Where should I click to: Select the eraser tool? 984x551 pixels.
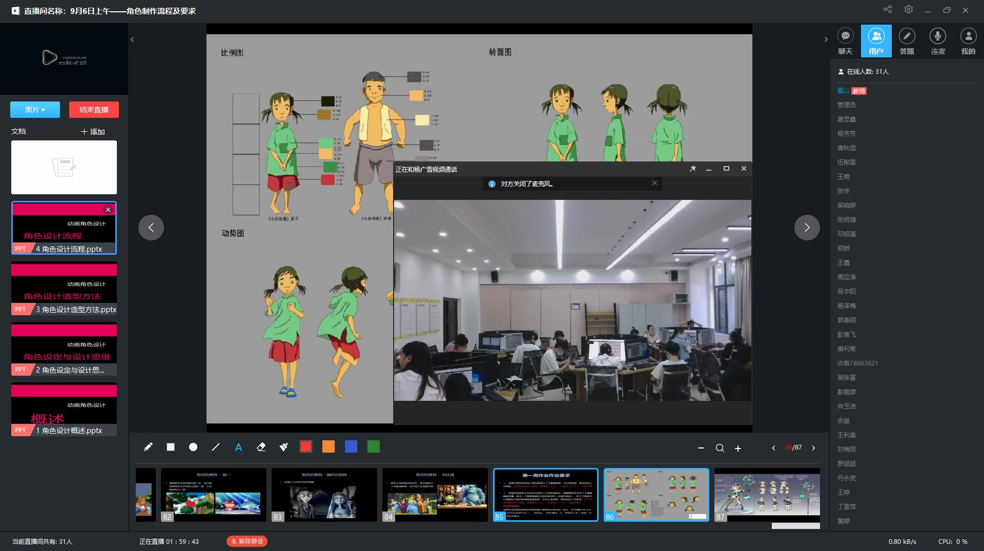tap(261, 447)
